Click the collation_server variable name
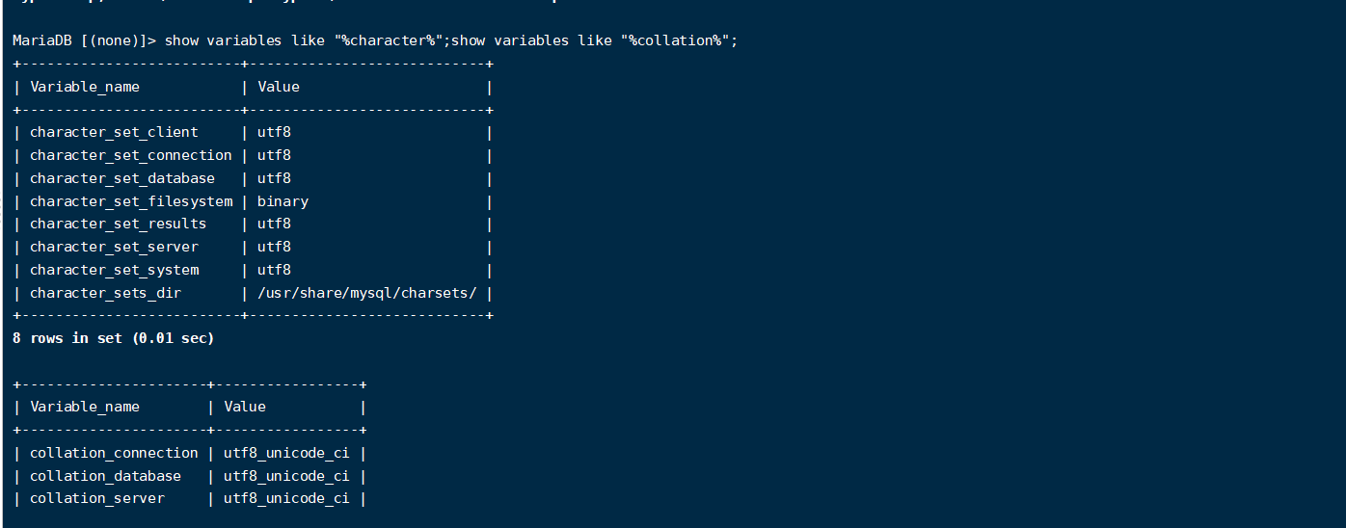 [97, 498]
